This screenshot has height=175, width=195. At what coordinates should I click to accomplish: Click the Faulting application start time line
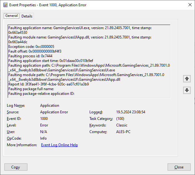(51, 61)
